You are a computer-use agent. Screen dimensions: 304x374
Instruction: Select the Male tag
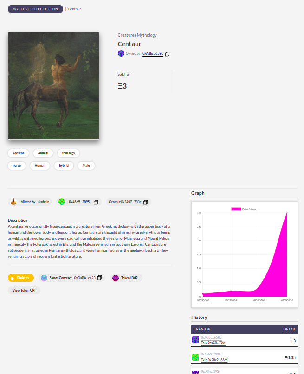click(86, 165)
